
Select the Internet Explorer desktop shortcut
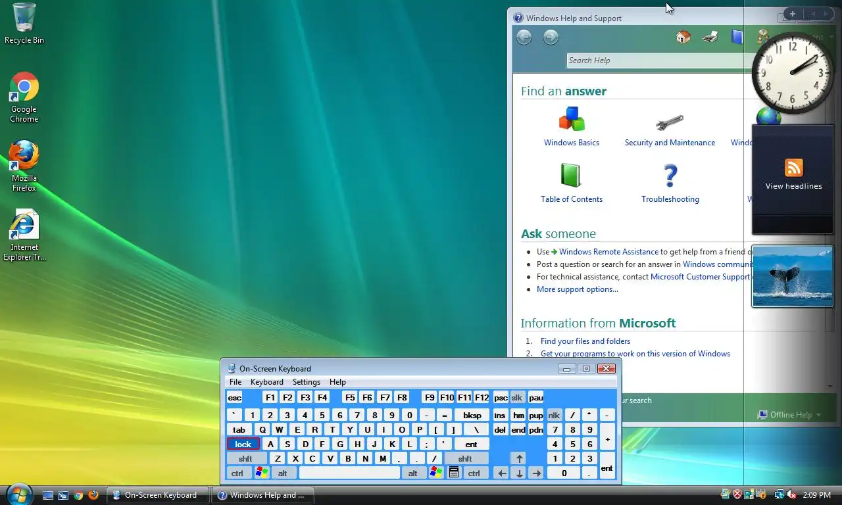pos(24,235)
